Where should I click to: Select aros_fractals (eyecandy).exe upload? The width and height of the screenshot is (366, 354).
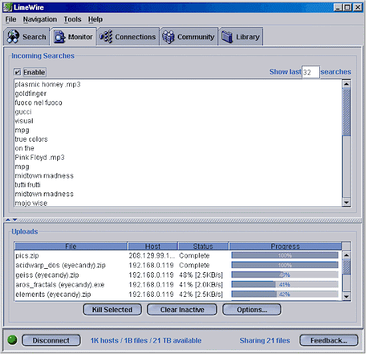point(178,284)
